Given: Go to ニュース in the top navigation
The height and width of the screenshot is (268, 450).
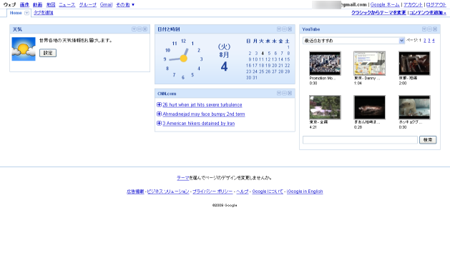Looking at the screenshot, I should pos(67,4).
